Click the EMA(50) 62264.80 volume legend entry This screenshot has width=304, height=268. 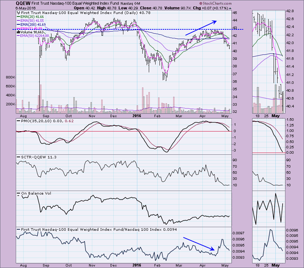34,36
